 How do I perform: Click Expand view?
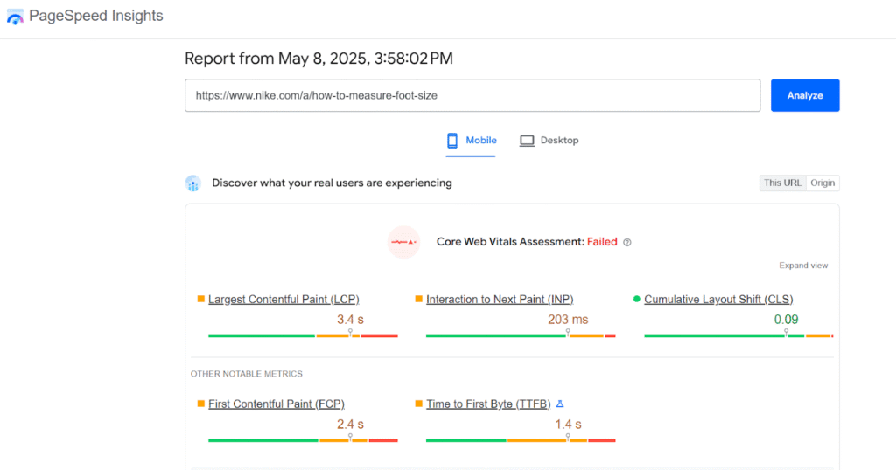point(803,266)
